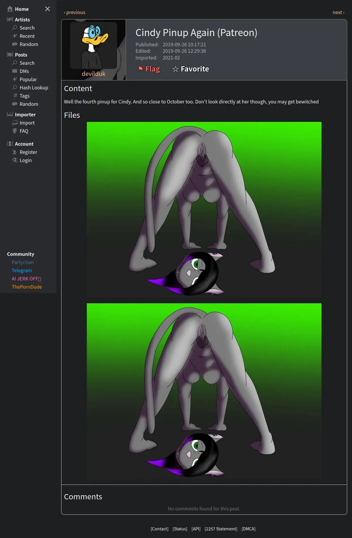Open Posts Search page
352x538 pixels.
coord(27,63)
